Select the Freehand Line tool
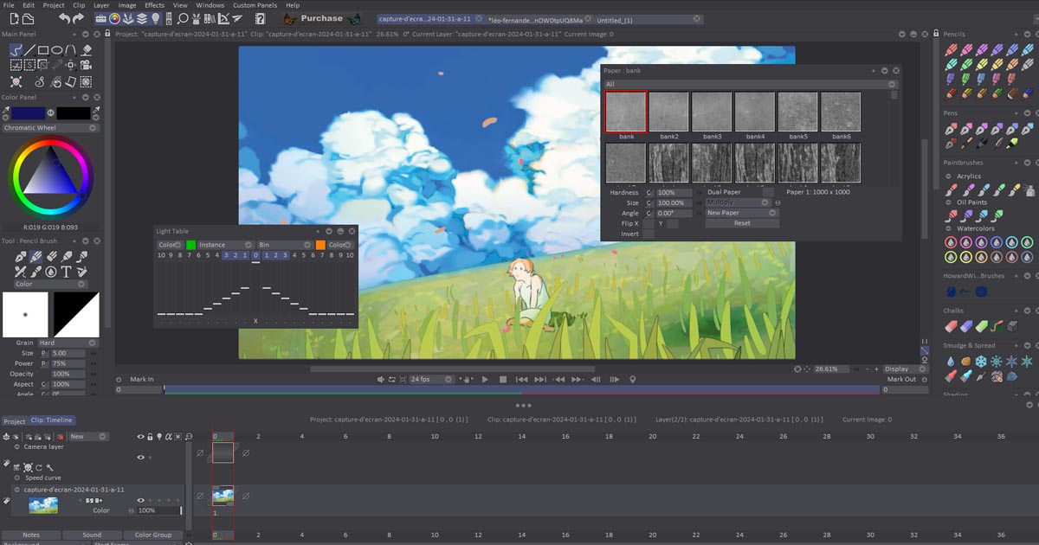Viewport: 1039px width, 545px height. 15,48
